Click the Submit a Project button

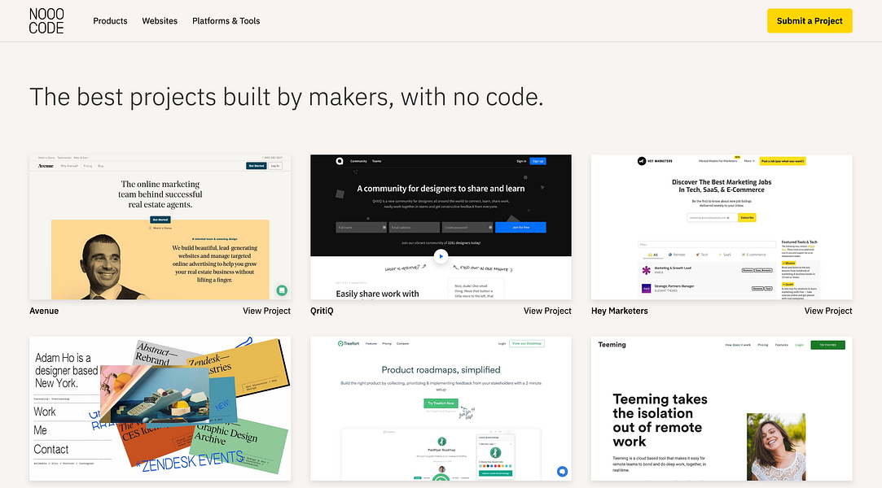(x=810, y=21)
